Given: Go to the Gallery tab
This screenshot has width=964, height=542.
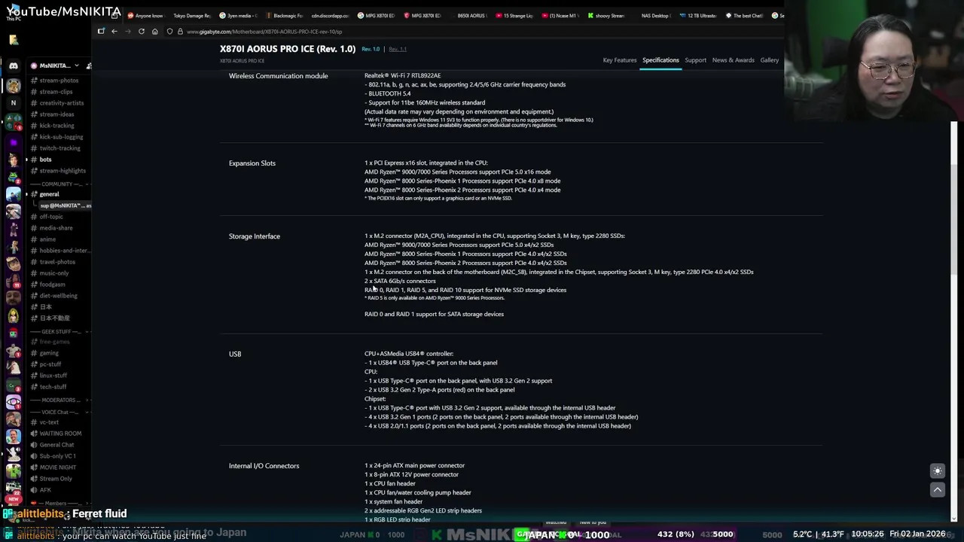Looking at the screenshot, I should [x=769, y=60].
